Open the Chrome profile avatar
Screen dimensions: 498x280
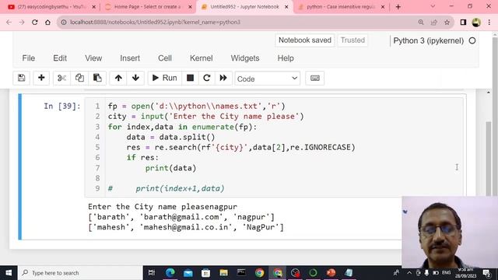coord(476,23)
